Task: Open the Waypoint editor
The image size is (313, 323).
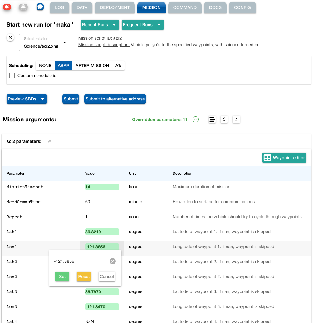Action: pyautogui.click(x=284, y=158)
